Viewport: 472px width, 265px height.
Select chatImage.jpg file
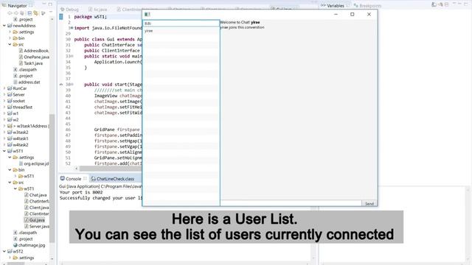32,245
